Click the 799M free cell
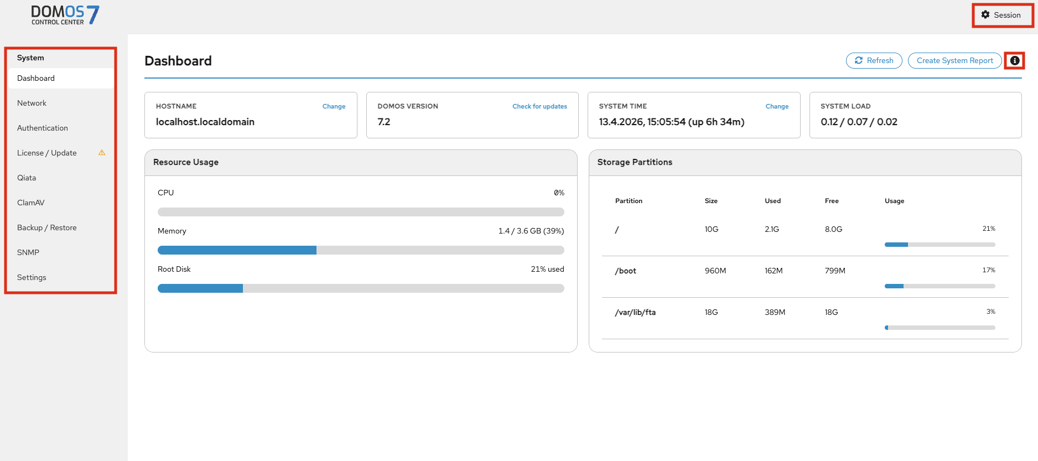This screenshot has height=461, width=1038. coord(835,271)
